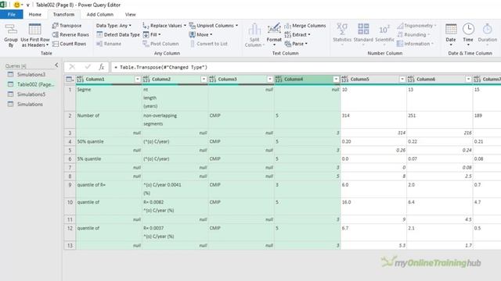Switch to the Transform tab
The height and width of the screenshot is (281, 501).
[x=63, y=14]
